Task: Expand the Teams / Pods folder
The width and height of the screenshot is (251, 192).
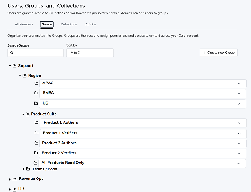Action: click(23, 169)
